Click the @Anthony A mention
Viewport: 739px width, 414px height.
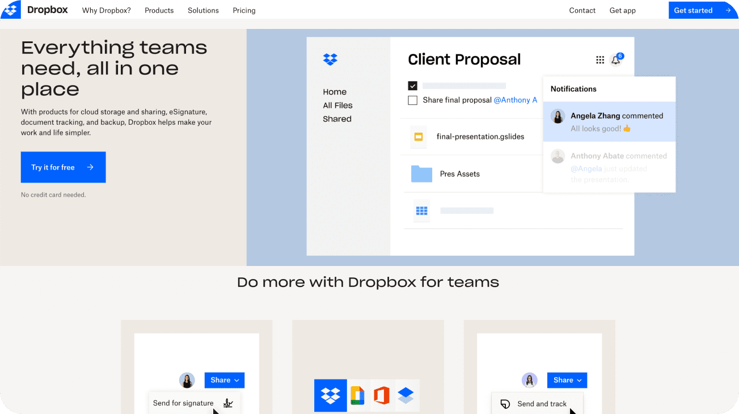(515, 100)
